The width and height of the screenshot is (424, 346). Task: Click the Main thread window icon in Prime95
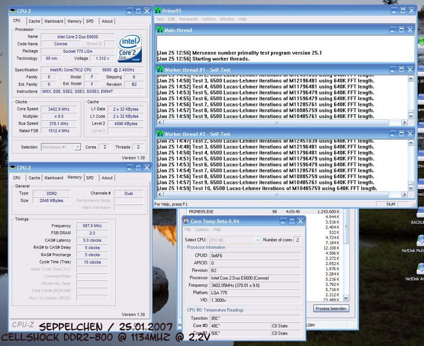point(160,30)
